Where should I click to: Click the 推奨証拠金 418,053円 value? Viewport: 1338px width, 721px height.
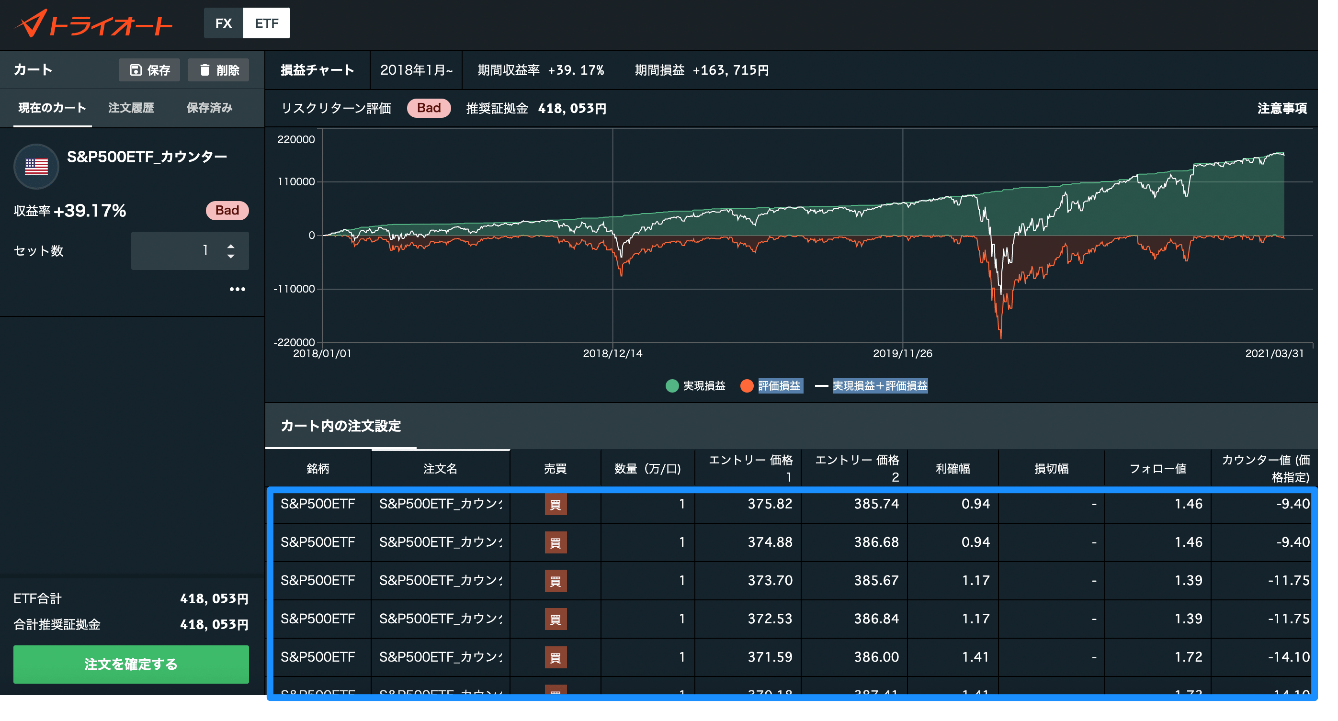coord(572,109)
